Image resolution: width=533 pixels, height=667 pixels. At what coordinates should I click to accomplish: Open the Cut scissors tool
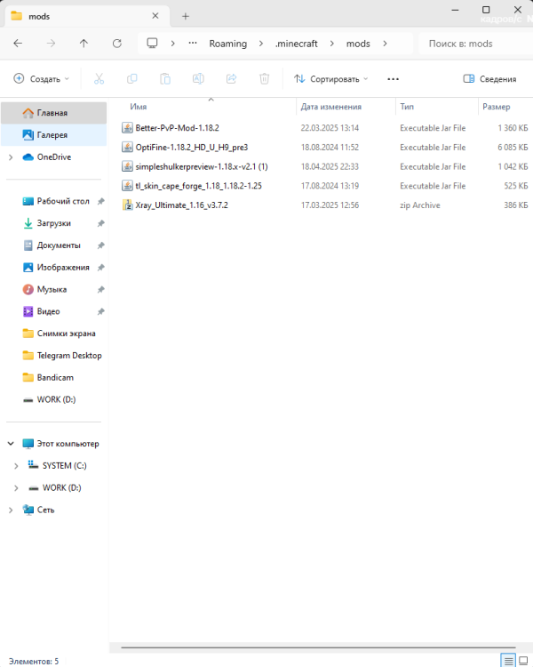click(99, 78)
